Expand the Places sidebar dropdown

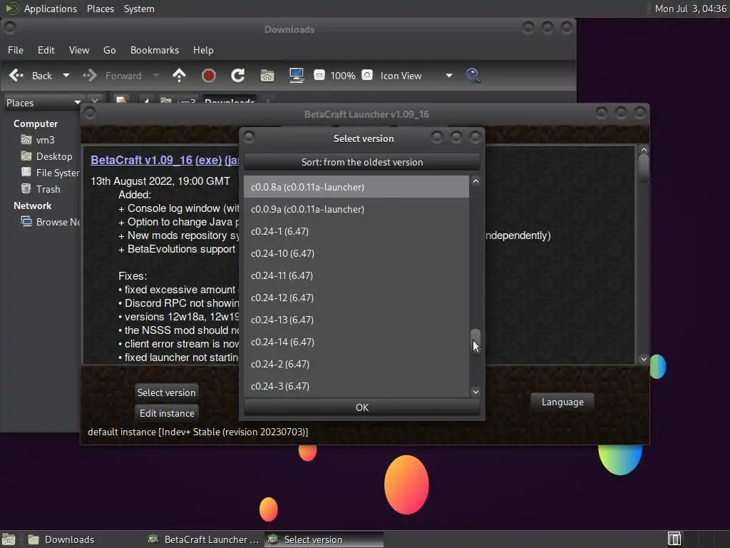click(77, 103)
